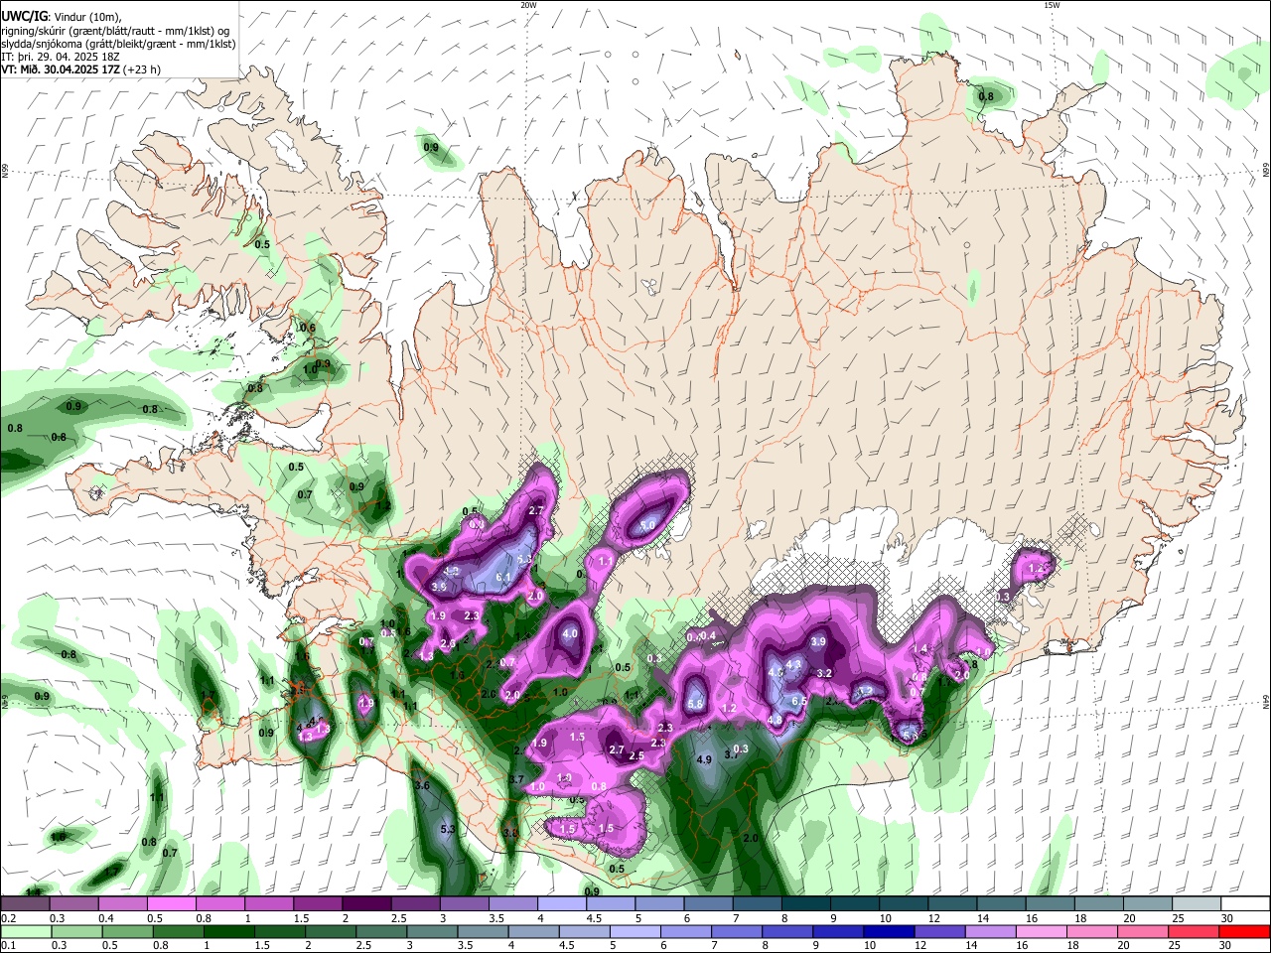Click the violet 12 mm rain scale swatch
This screenshot has height=953, width=1271.
[939, 931]
